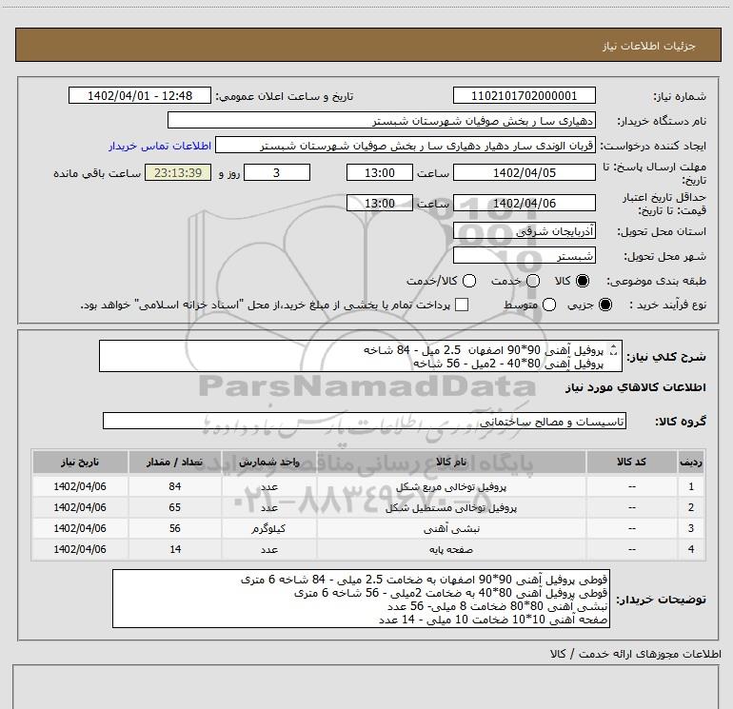The image size is (733, 709).
Task: Click quantity 14 in the صفحه پایه row
Action: [175, 549]
